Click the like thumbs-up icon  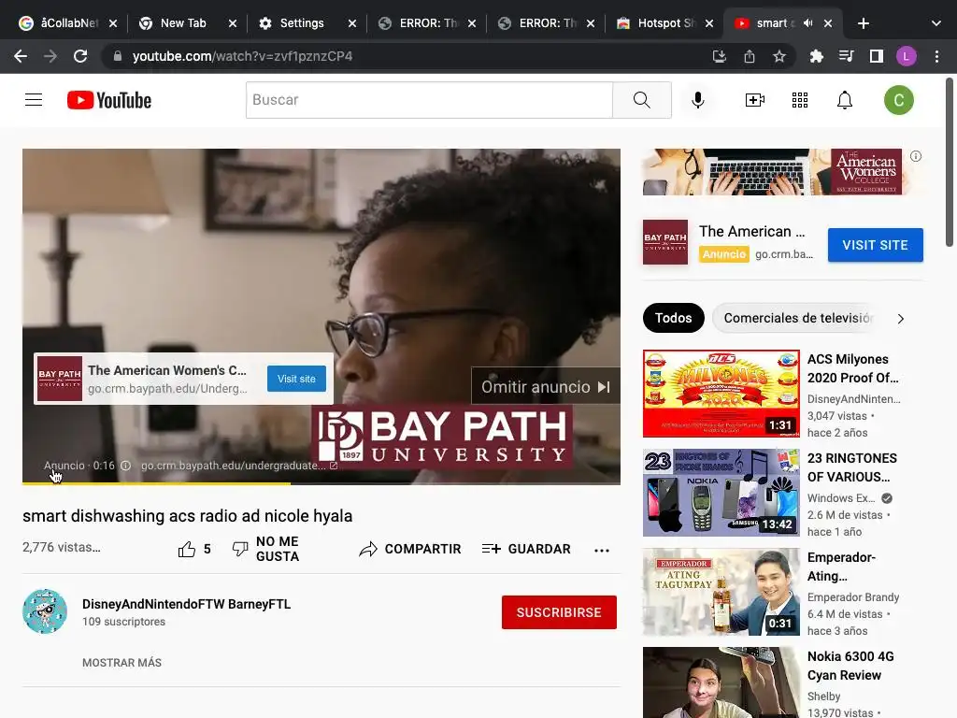click(x=187, y=550)
